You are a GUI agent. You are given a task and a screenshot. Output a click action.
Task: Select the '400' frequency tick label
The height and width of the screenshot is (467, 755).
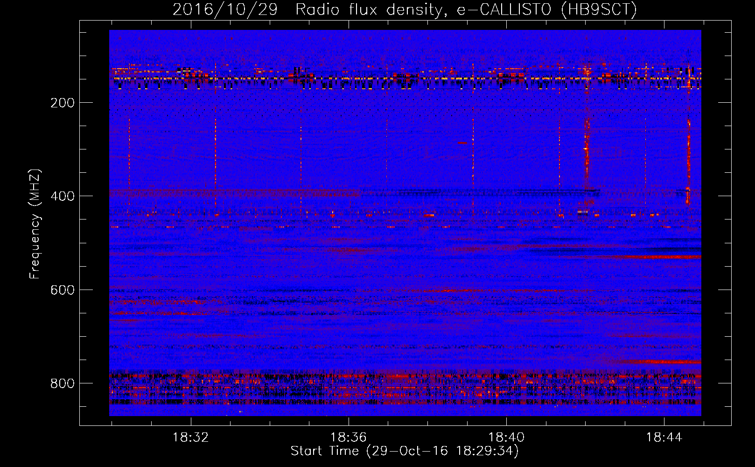coord(63,196)
